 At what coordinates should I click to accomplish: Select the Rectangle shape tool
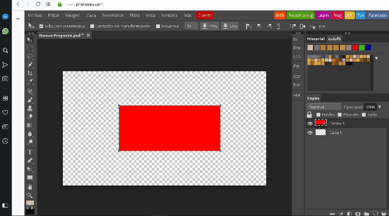click(30, 178)
